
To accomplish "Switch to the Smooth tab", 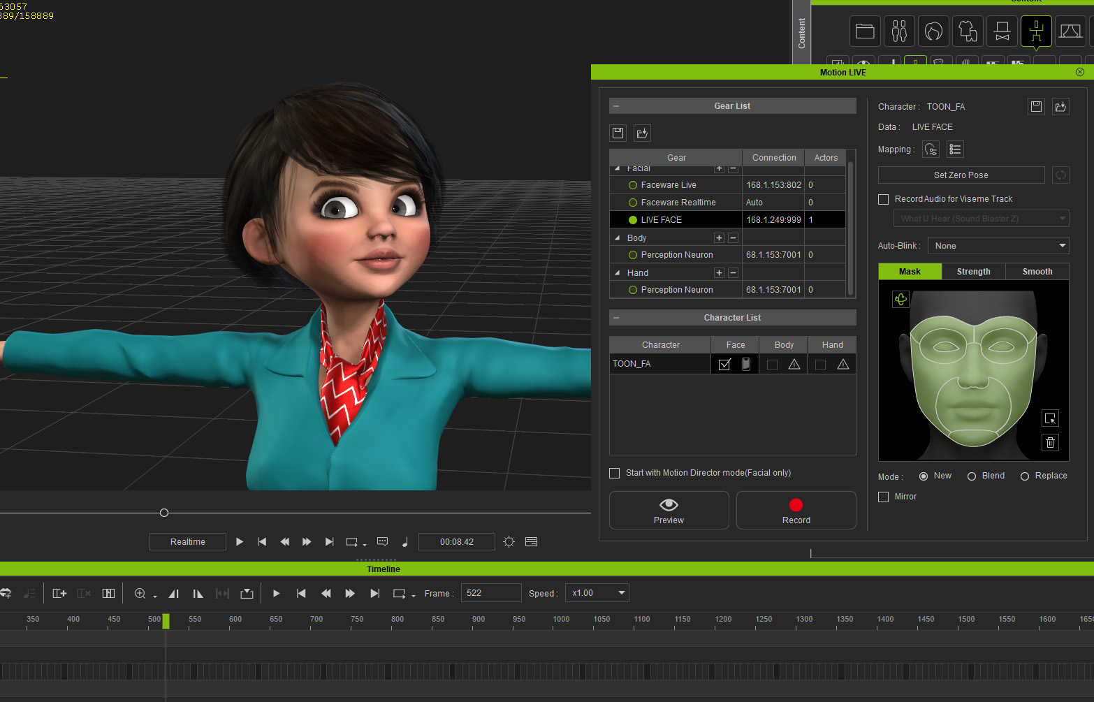I will 1037,272.
